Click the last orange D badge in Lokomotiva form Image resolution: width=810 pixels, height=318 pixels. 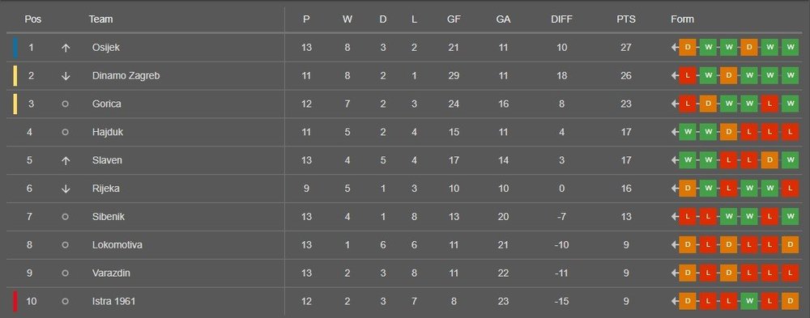790,245
